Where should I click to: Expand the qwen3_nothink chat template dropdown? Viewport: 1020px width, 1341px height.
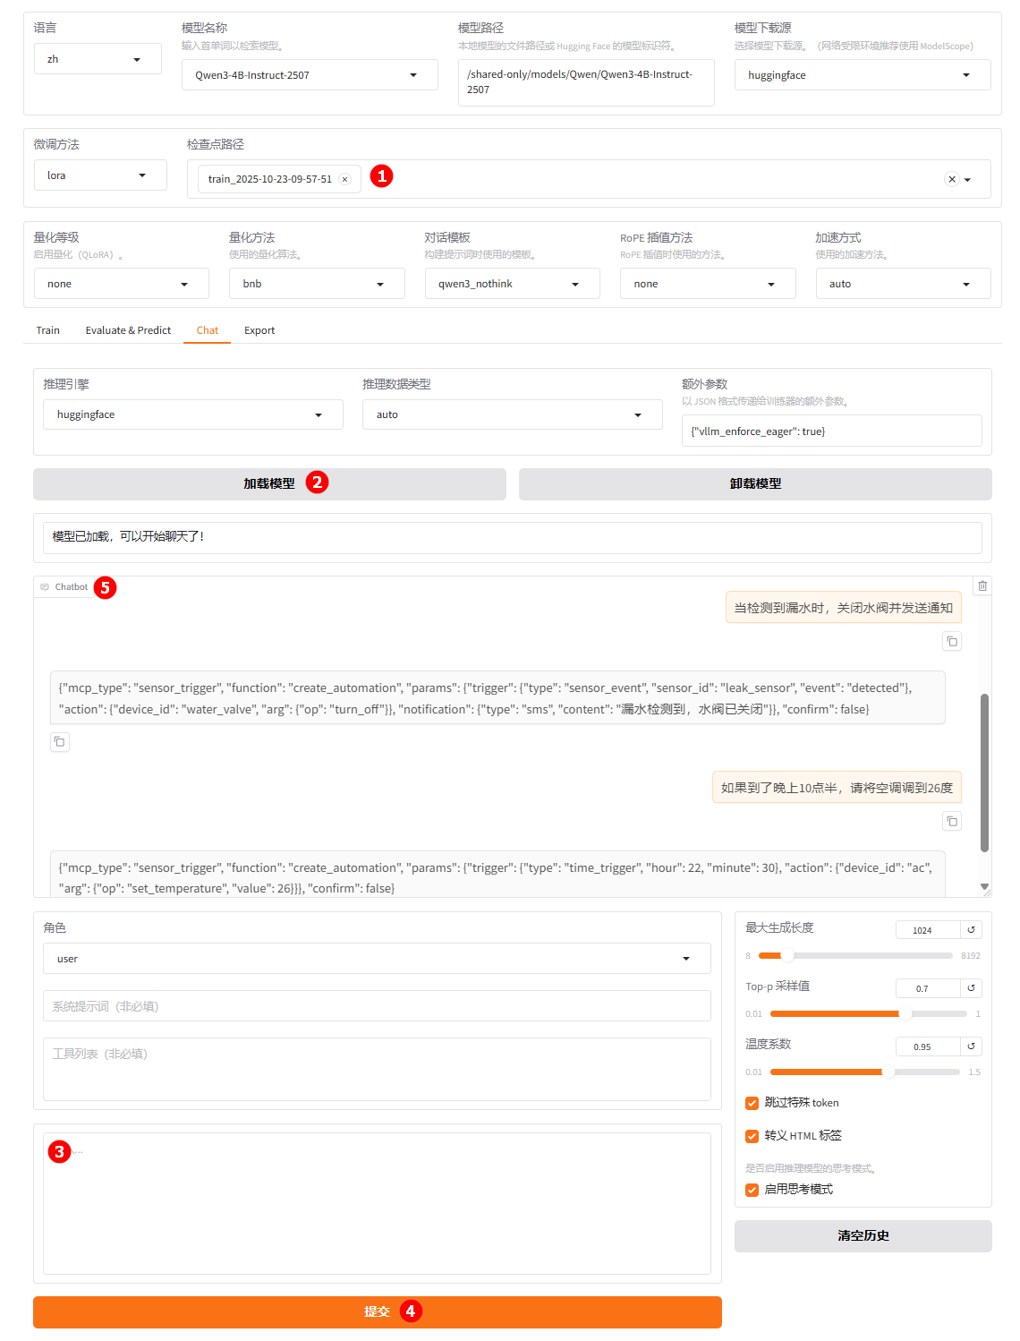tap(512, 284)
